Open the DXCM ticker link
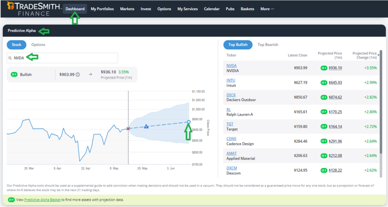 point(232,168)
